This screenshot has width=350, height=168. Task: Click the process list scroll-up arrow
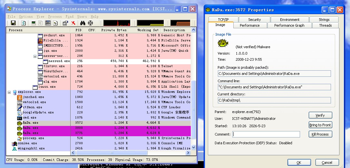193,30
